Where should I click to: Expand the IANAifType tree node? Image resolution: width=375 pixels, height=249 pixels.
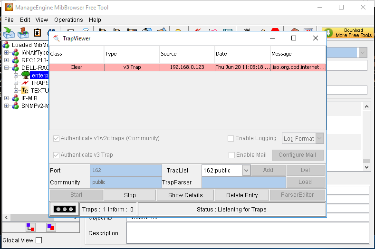point(7,52)
